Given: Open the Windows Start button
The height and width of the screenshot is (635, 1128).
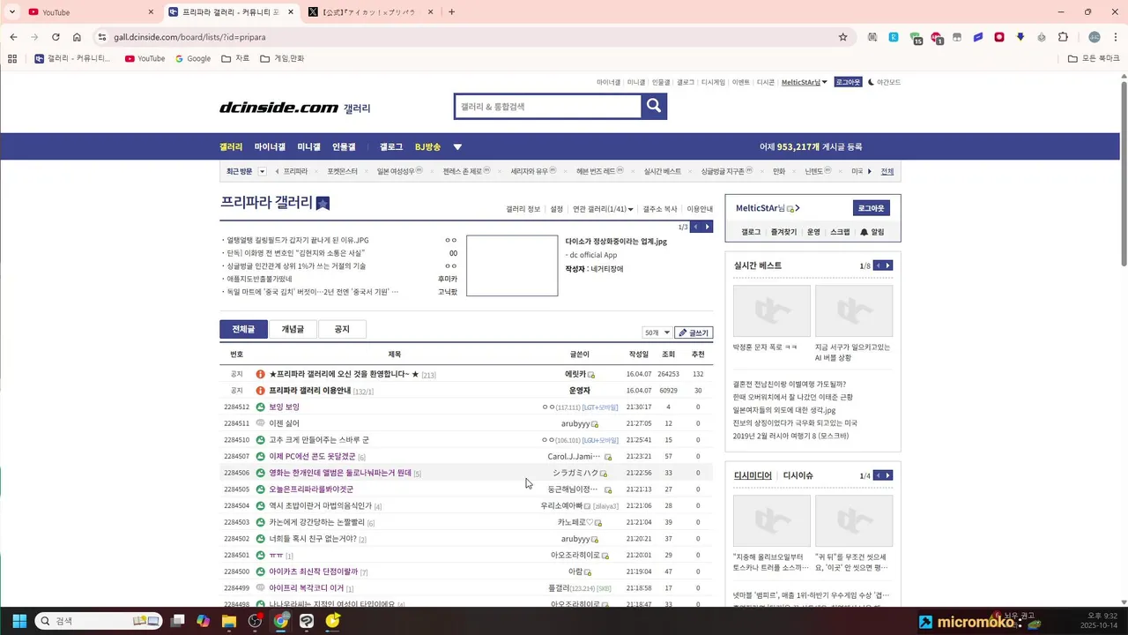Looking at the screenshot, I should point(19,621).
